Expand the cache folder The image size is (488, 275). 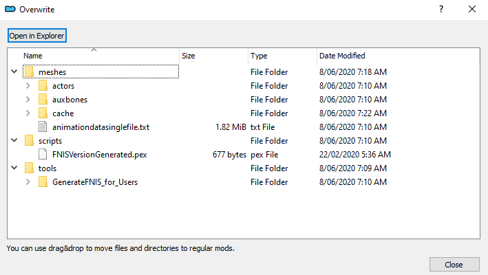[28, 113]
